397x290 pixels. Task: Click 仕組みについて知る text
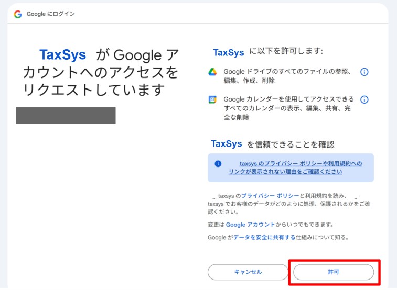point(323,238)
